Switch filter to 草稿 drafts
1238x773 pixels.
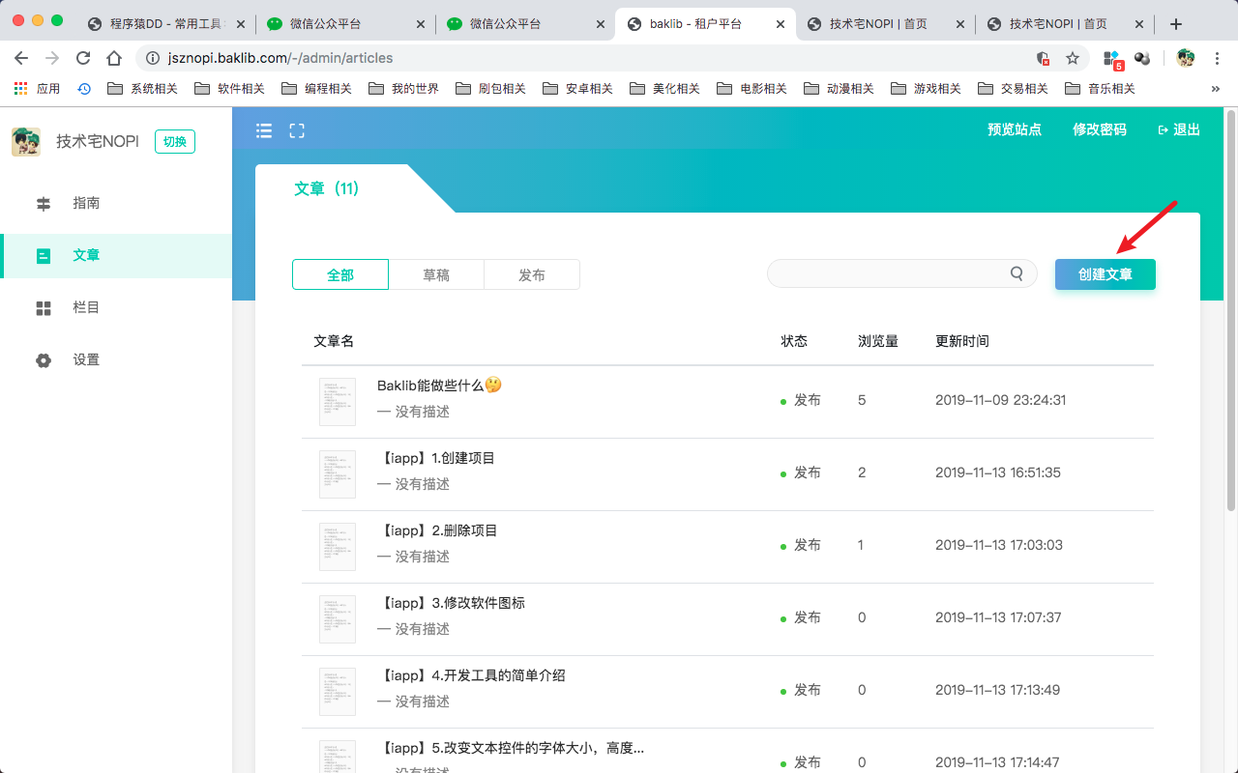click(436, 274)
